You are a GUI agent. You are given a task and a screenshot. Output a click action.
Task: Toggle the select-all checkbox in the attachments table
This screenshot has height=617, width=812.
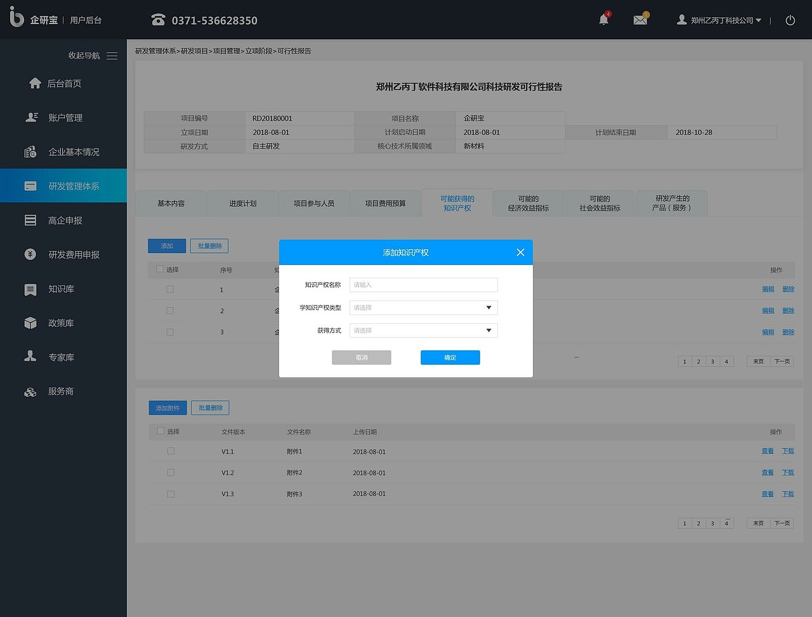coord(160,431)
